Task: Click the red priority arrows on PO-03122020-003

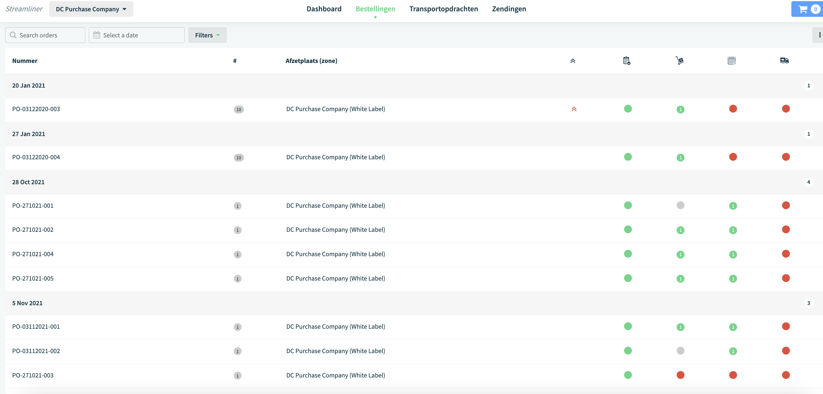Action: pyautogui.click(x=574, y=109)
